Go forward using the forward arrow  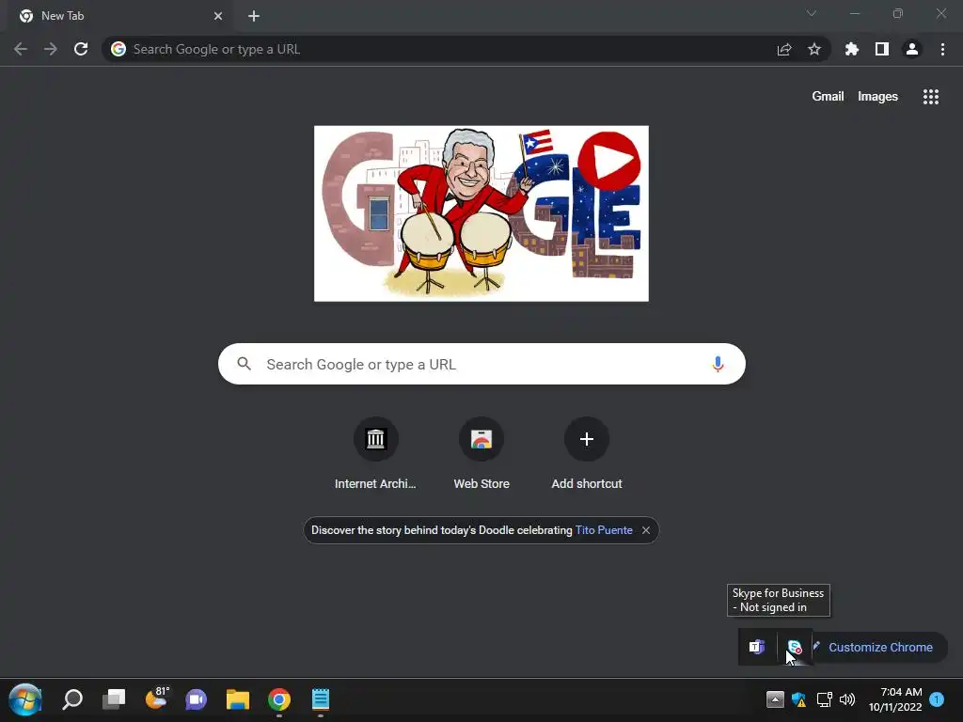coord(51,49)
